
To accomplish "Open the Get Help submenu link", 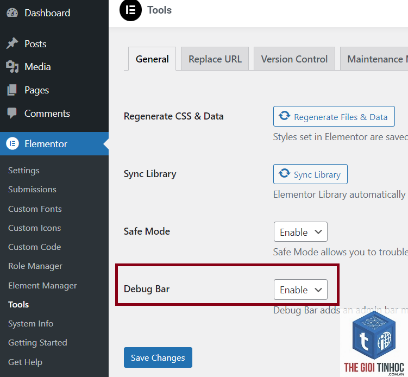I will [x=25, y=362].
